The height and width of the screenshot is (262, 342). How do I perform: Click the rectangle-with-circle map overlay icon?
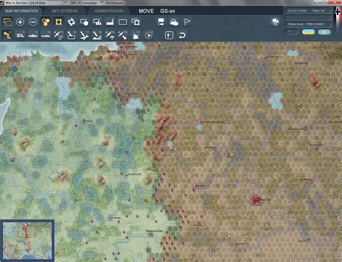84,22
